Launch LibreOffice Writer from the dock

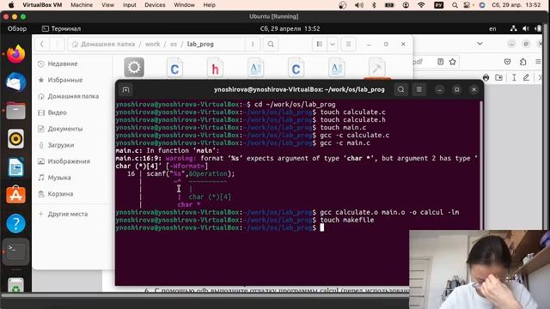[x=15, y=167]
